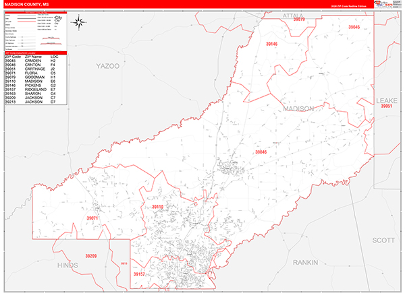This screenshot has width=405, height=293.
Task: Select the CANTON row in the ZIP index
Action: [x=30, y=65]
